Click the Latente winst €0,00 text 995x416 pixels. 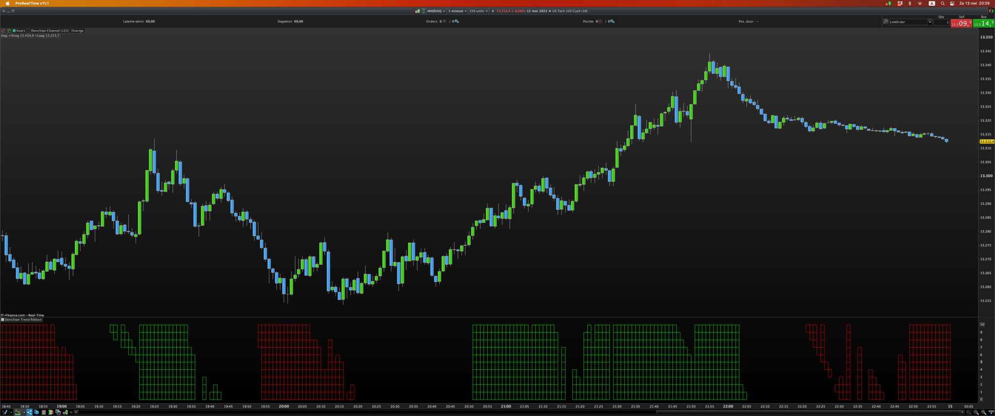click(x=139, y=21)
